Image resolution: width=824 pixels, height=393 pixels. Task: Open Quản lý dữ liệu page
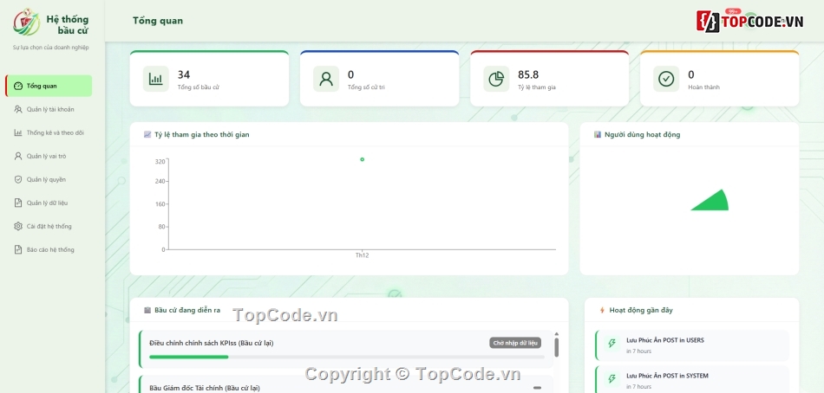pos(49,203)
